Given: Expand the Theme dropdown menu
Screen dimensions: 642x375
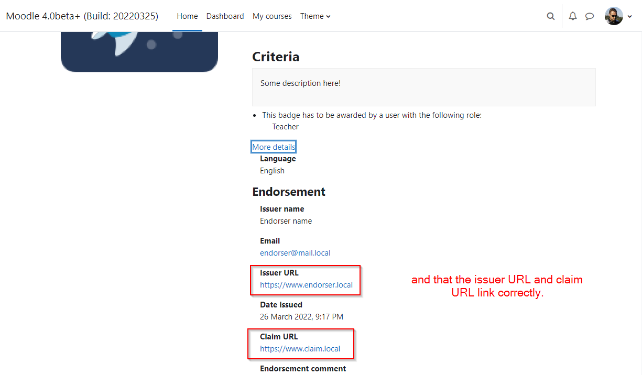Looking at the screenshot, I should click(x=315, y=16).
